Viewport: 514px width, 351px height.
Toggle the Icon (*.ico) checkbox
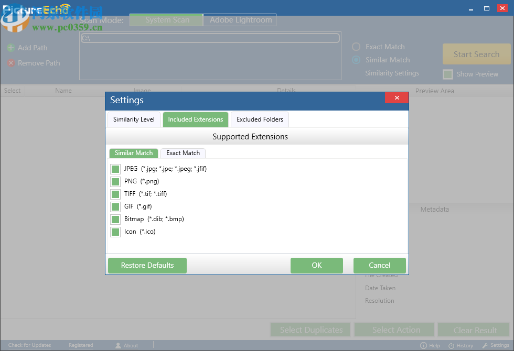(x=115, y=232)
